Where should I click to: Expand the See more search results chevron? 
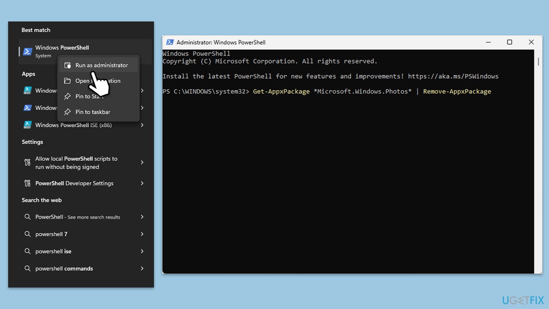142,217
